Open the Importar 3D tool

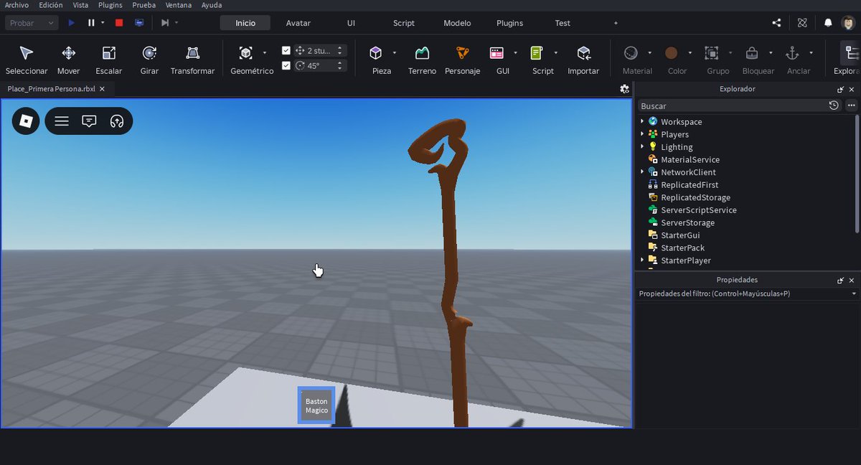pos(583,60)
